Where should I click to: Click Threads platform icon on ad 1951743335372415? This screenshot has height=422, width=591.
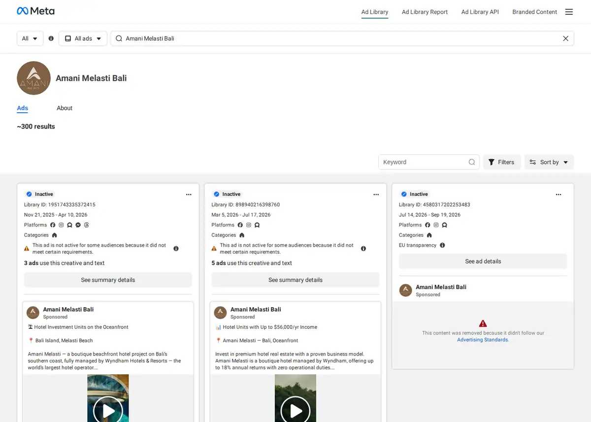86,225
